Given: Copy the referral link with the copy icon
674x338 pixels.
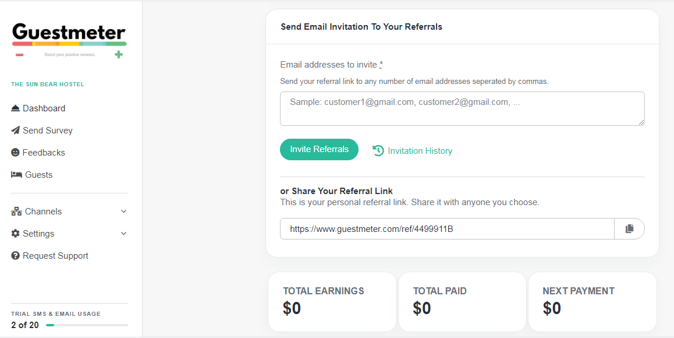Looking at the screenshot, I should 629,228.
